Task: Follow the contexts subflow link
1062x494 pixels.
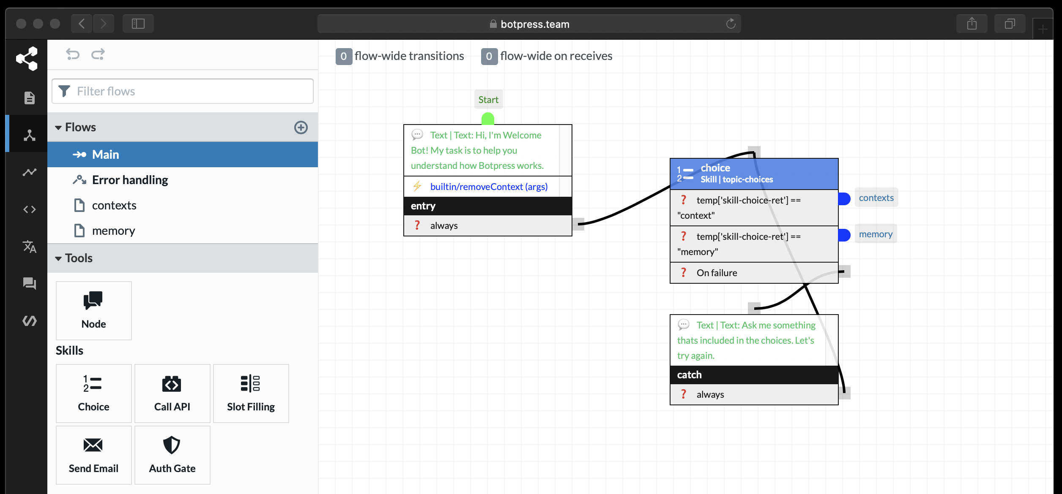Action: pos(876,198)
